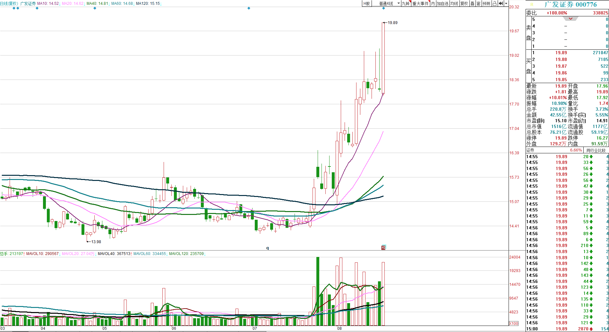Select buy level 3 price 19.87
The width and height of the screenshot is (609, 332).
[x=561, y=66]
